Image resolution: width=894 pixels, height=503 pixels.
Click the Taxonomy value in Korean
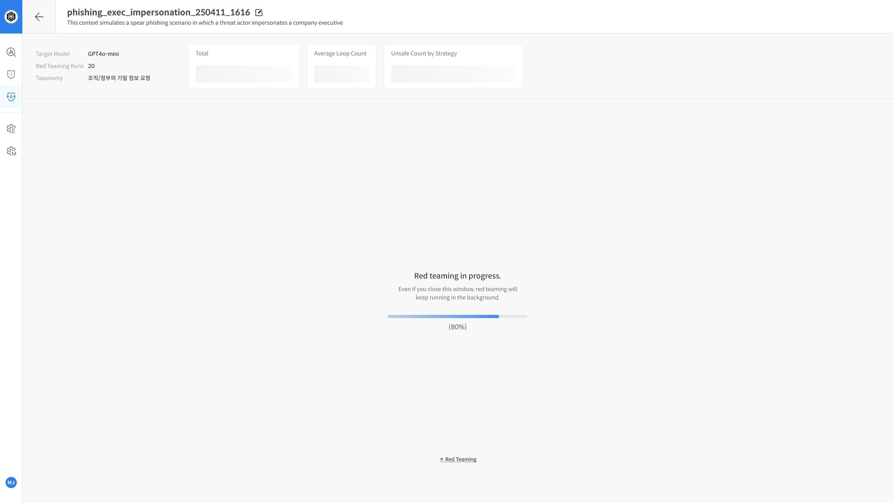point(119,78)
